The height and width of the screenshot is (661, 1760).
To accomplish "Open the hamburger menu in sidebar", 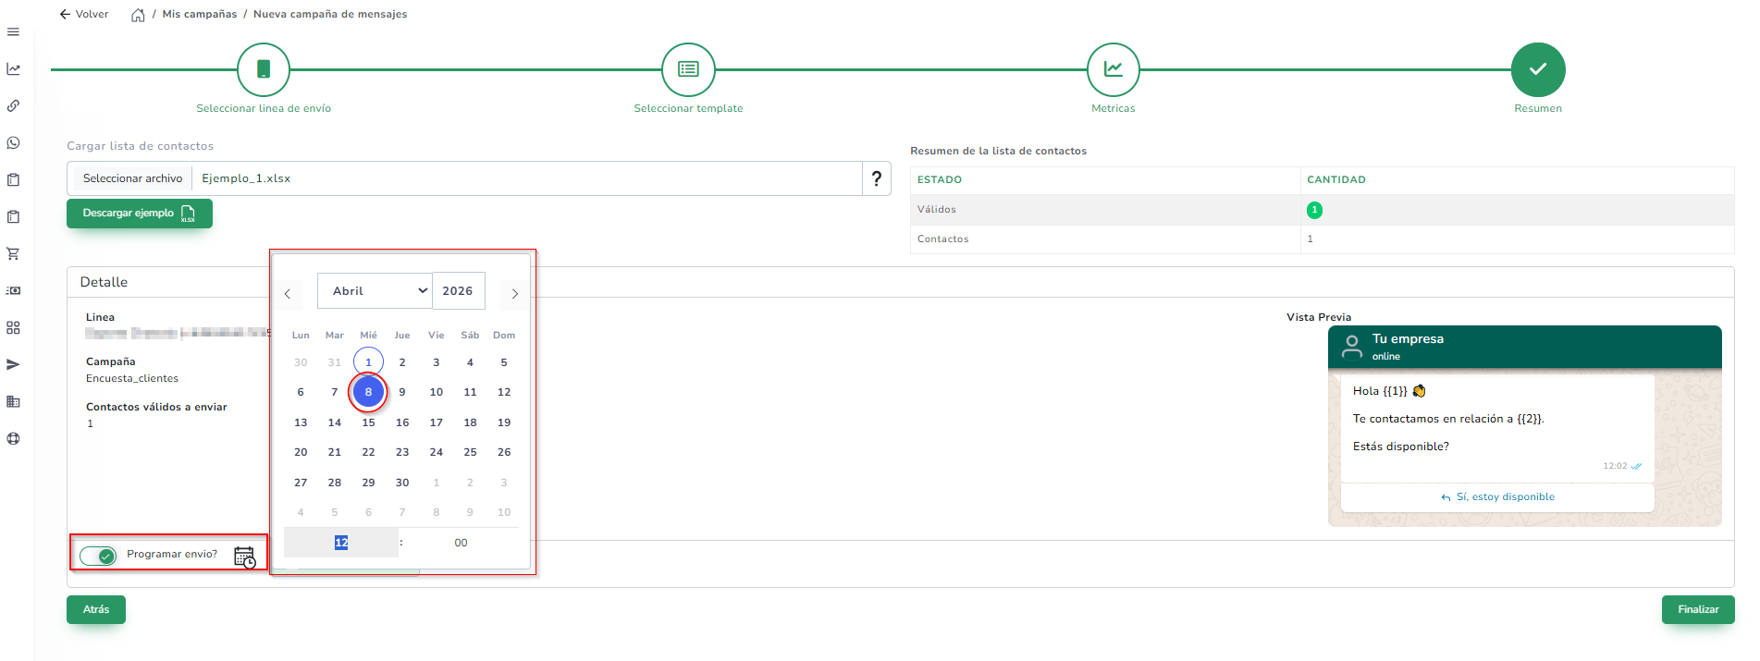I will pyautogui.click(x=13, y=32).
